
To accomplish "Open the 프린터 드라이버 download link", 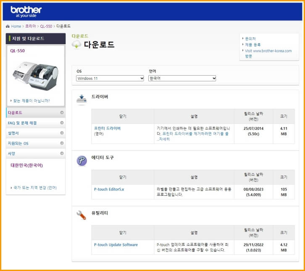I will click(x=107, y=129).
